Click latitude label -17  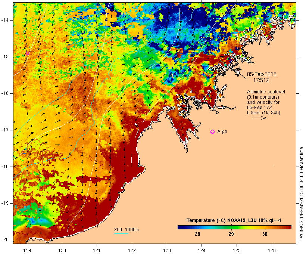pyautogui.click(x=5, y=130)
